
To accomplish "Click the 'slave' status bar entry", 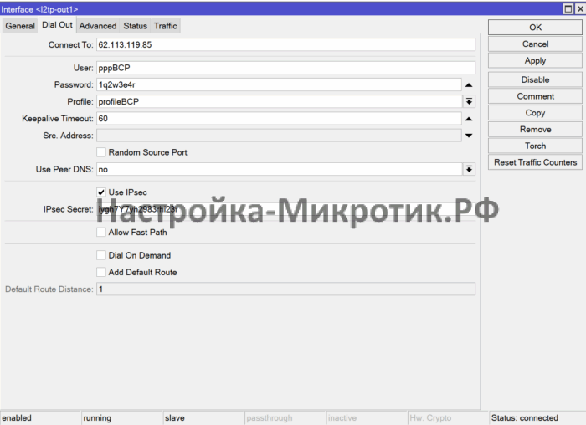I will pyautogui.click(x=203, y=418).
